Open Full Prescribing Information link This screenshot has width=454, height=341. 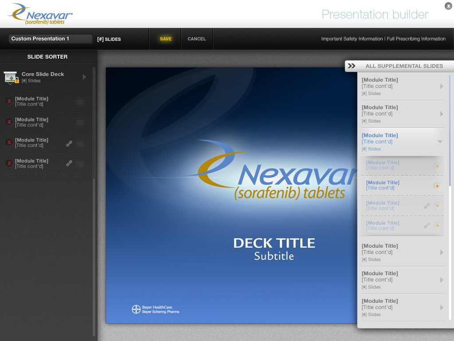[x=416, y=39]
